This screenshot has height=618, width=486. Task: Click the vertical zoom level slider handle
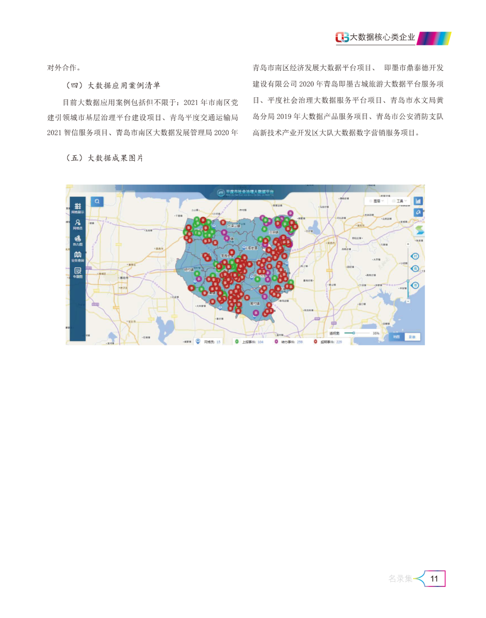(x=408, y=281)
